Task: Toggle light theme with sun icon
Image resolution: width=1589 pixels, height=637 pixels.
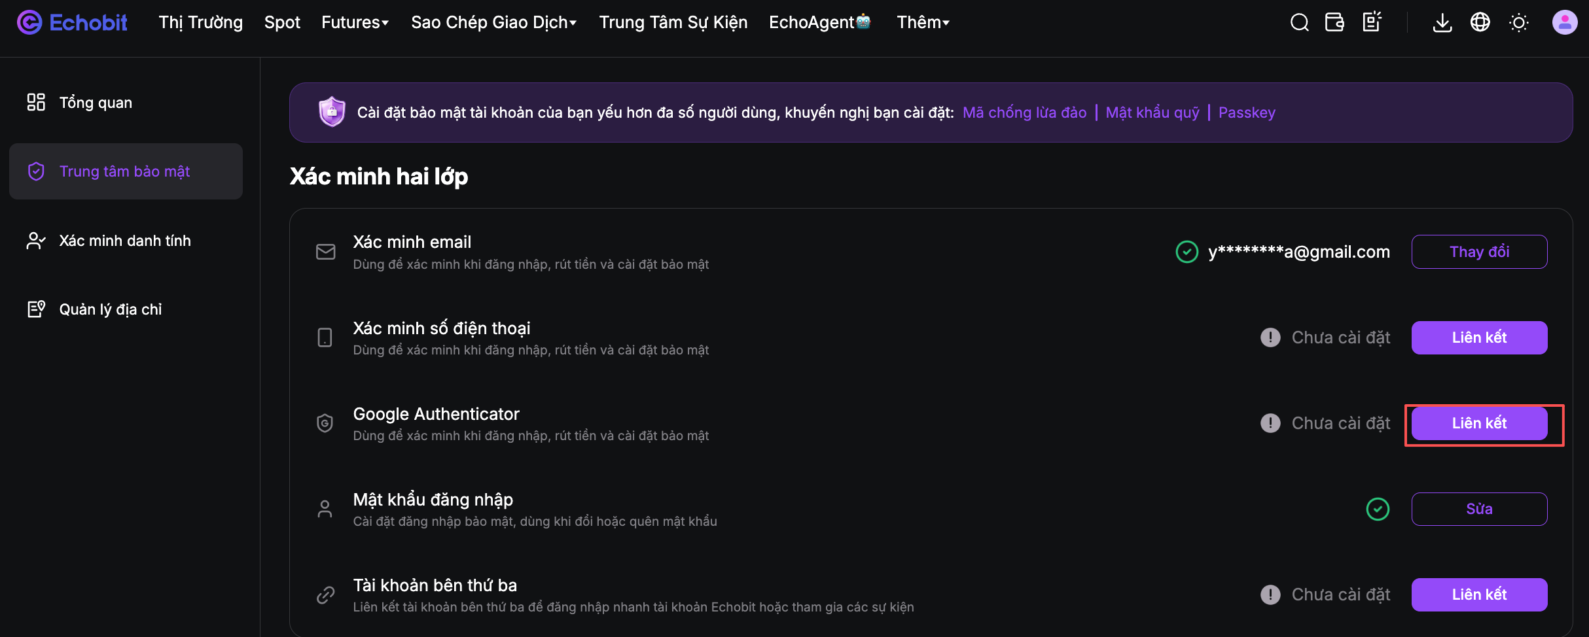Action: tap(1518, 23)
